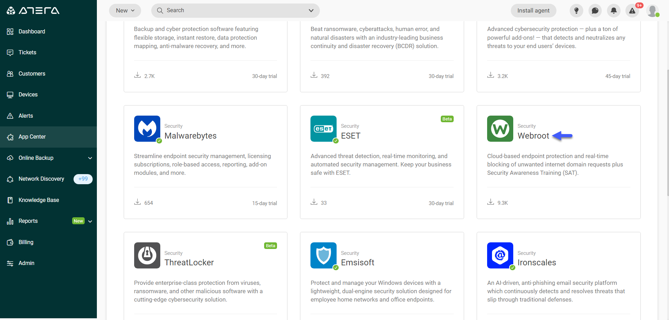
Task: Open the Malwarebytes app title
Action: click(x=191, y=136)
